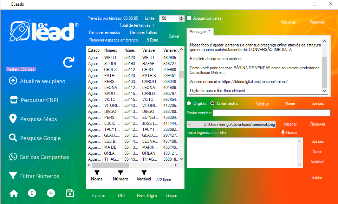The image size is (338, 204).
Task: Click the Gravar microphone icon
Action: 283,133
